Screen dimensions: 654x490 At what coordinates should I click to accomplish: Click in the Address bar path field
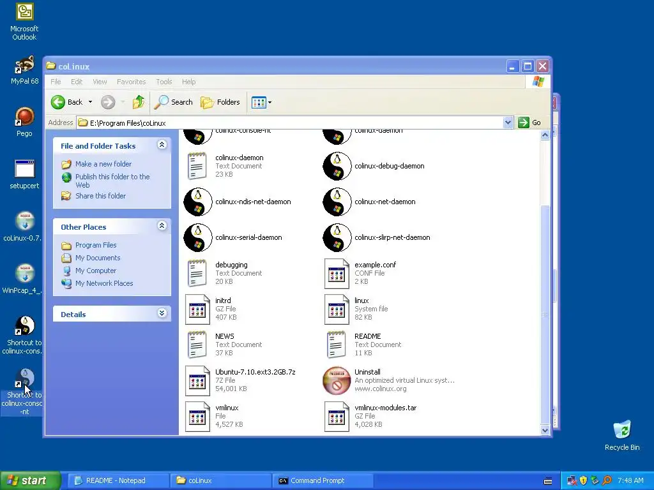[290, 122]
